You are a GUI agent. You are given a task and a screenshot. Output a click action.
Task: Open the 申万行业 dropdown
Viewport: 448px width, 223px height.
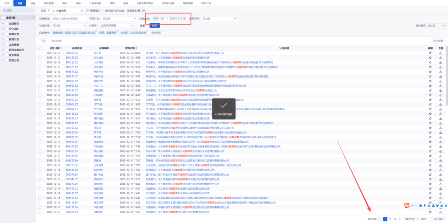pyautogui.click(x=119, y=18)
